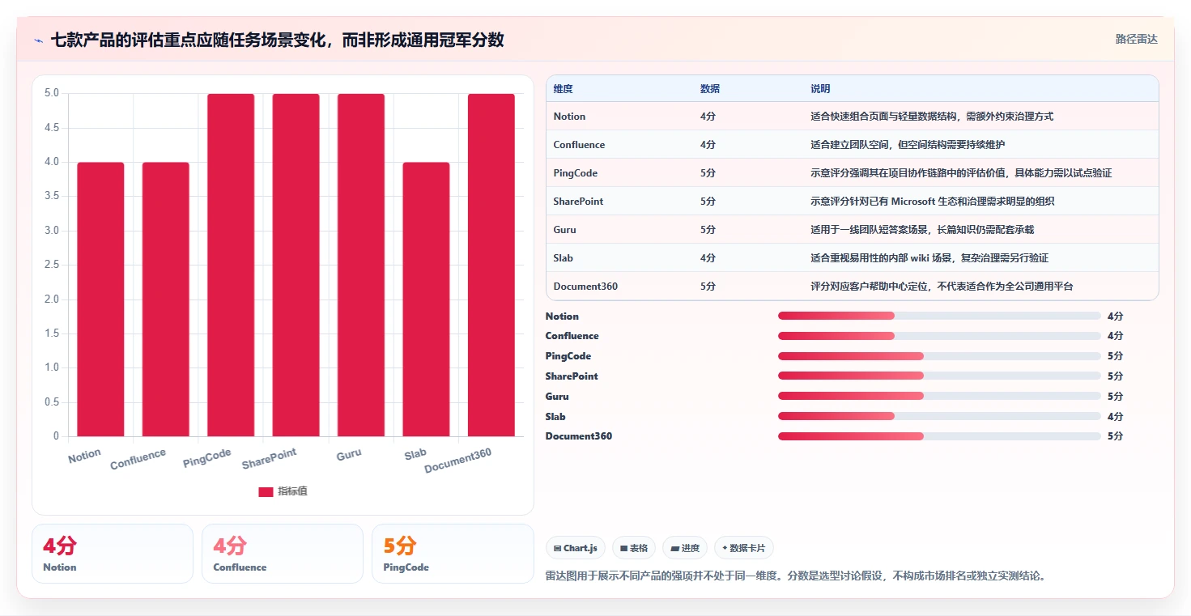Click the SharePoint x-axis label
The height and width of the screenshot is (616, 1191).
coord(270,458)
